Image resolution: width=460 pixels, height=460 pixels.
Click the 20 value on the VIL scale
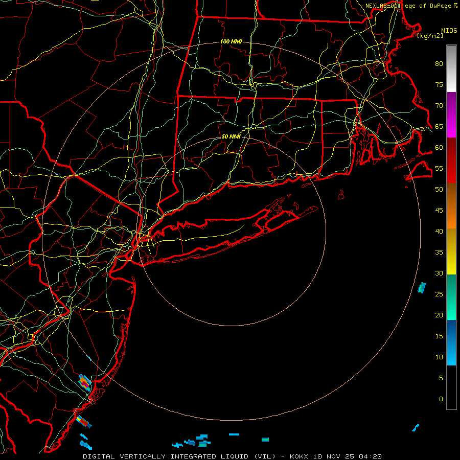[439, 315]
